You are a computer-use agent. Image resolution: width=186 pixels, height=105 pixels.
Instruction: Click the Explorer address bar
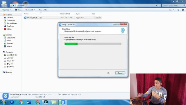tap(84, 5)
